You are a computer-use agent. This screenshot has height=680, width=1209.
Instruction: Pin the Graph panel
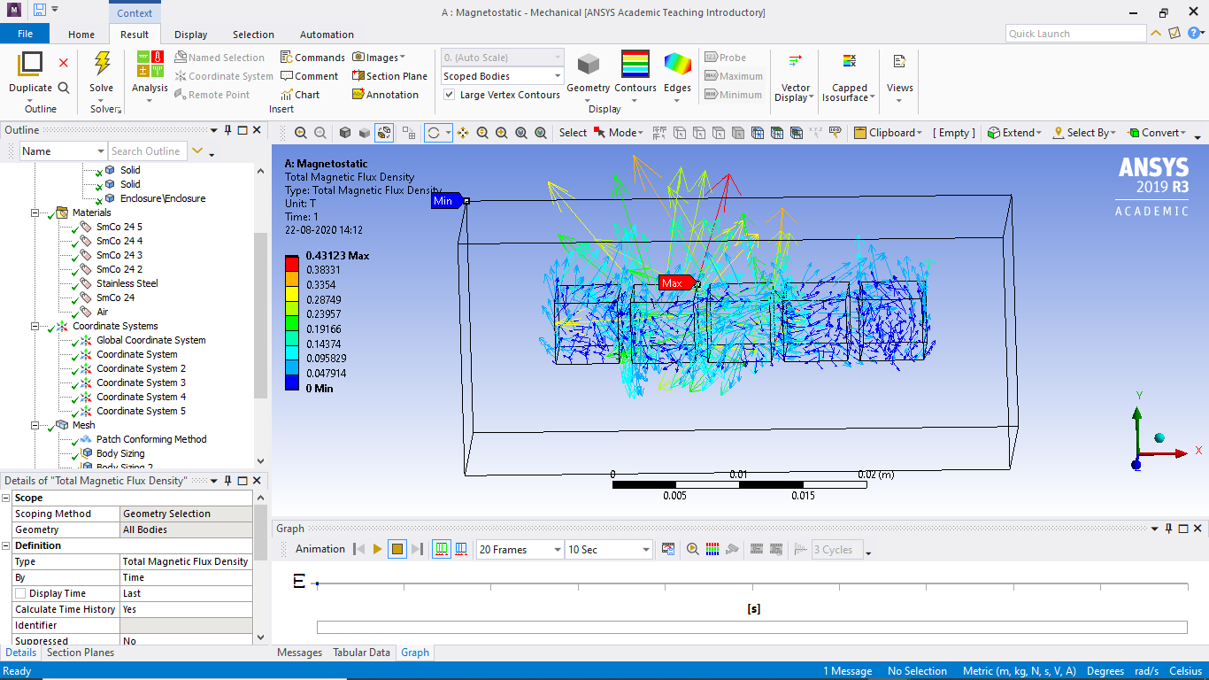pos(1168,529)
